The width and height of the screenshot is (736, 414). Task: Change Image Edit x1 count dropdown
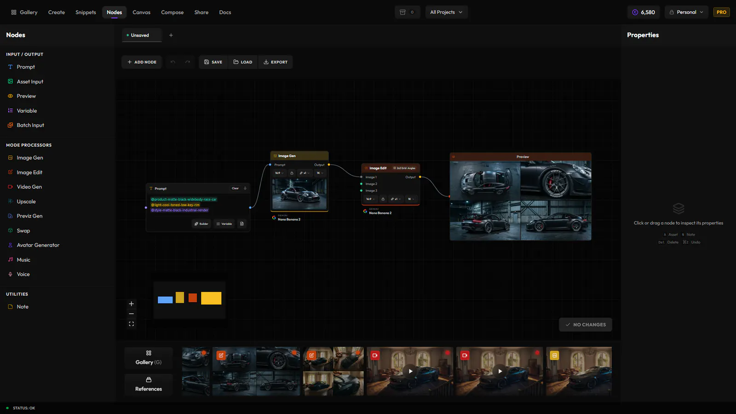click(x=396, y=199)
